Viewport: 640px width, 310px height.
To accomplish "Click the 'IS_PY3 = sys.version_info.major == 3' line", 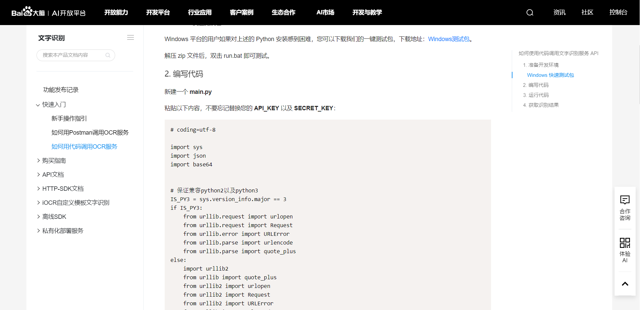I will click(x=228, y=199).
